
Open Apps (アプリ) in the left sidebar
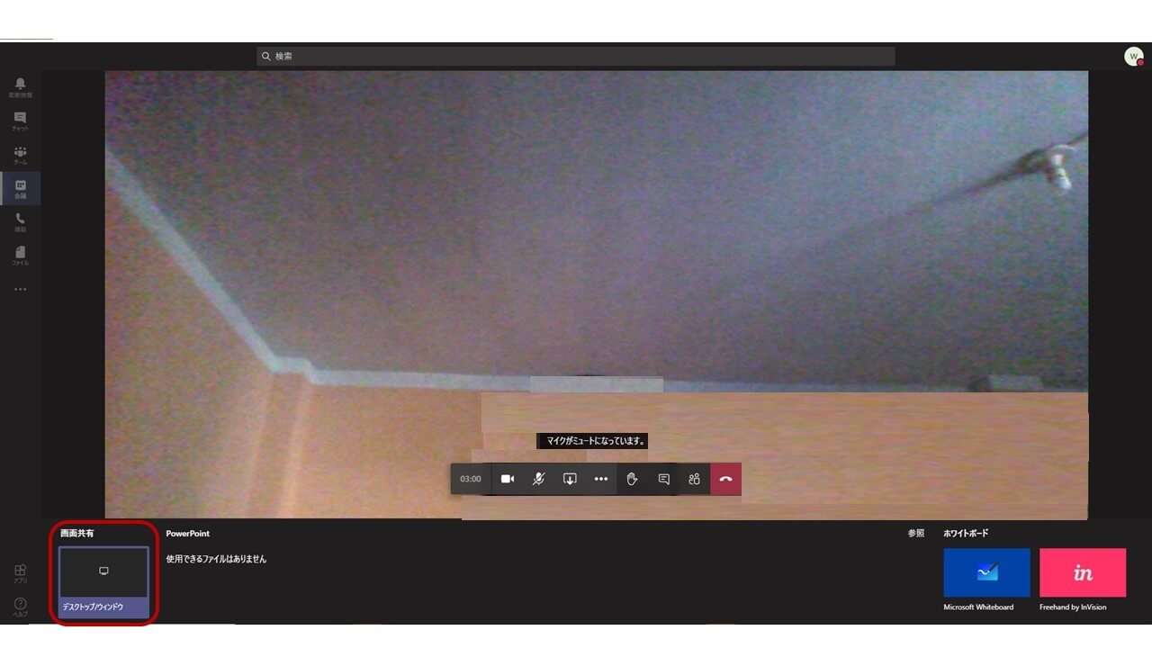coord(20,573)
